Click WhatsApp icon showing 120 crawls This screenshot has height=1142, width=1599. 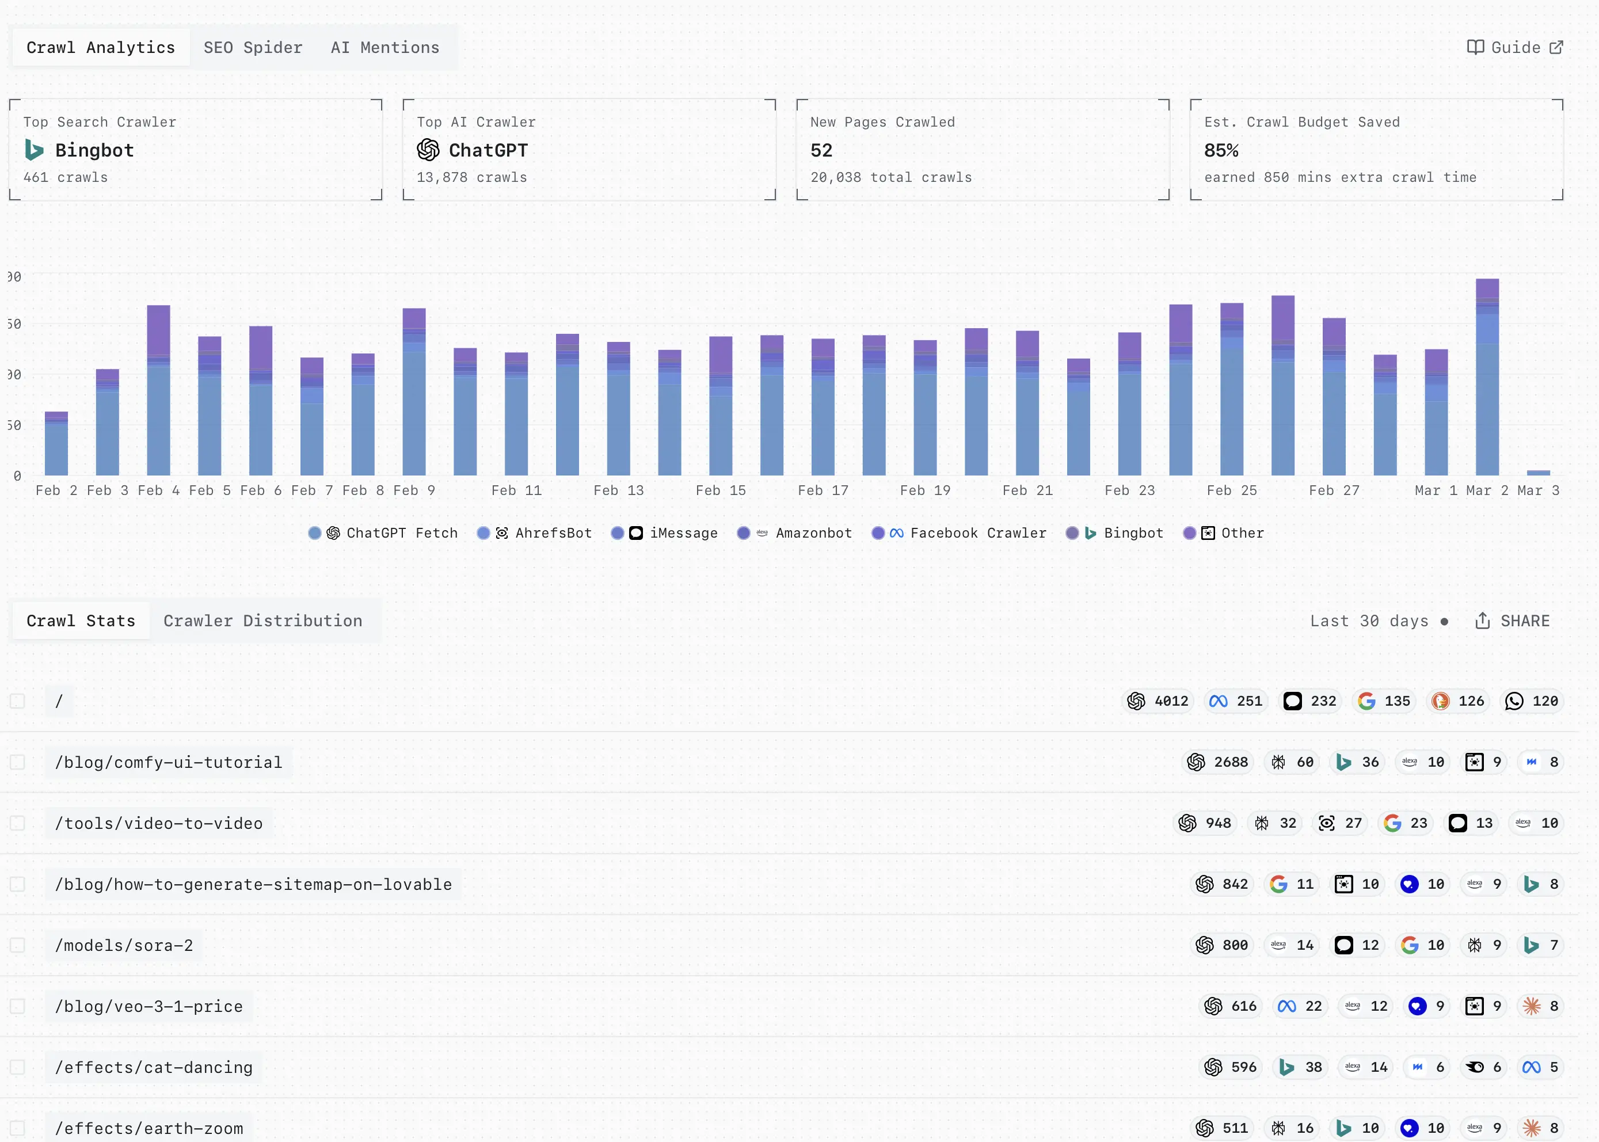point(1514,701)
